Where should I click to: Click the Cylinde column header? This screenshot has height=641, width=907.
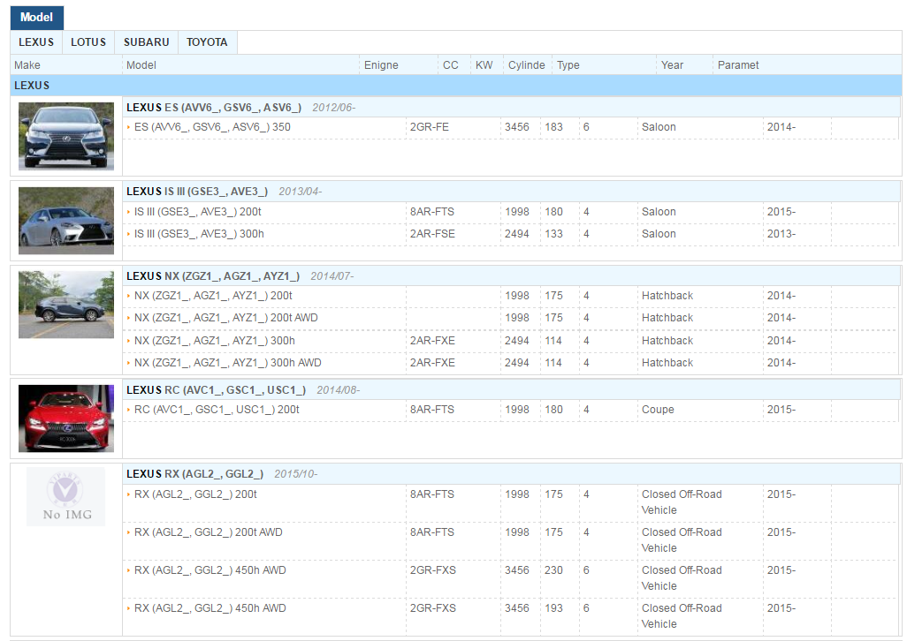pyautogui.click(x=526, y=65)
